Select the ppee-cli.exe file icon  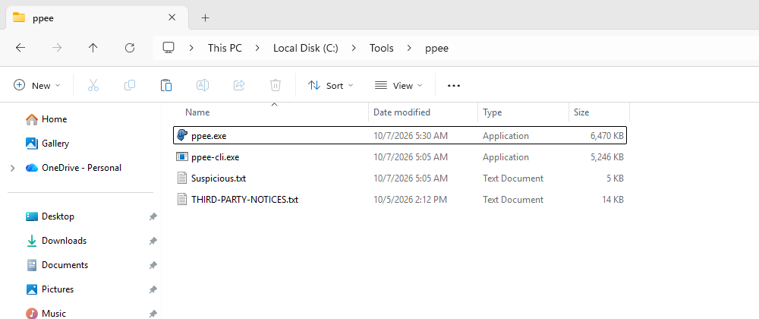coord(182,156)
